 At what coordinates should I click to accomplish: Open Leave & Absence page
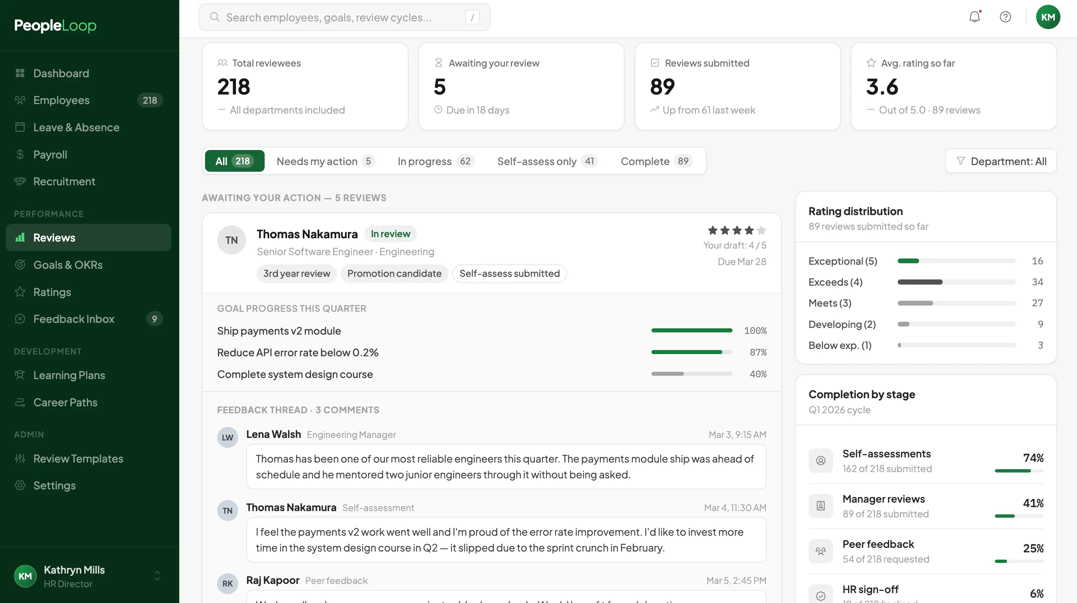point(89,127)
